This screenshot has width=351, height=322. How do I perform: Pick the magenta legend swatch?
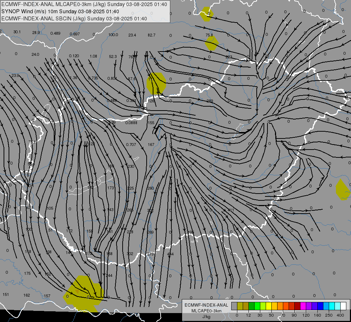click(303, 306)
